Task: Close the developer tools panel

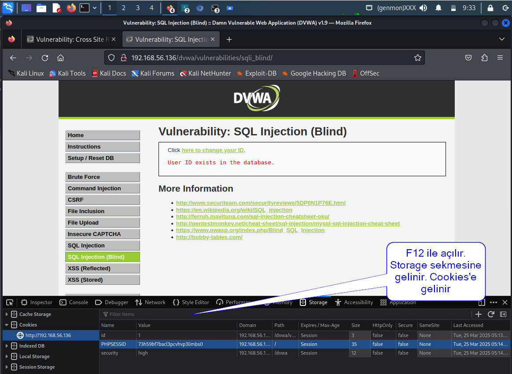Action: 505,303
